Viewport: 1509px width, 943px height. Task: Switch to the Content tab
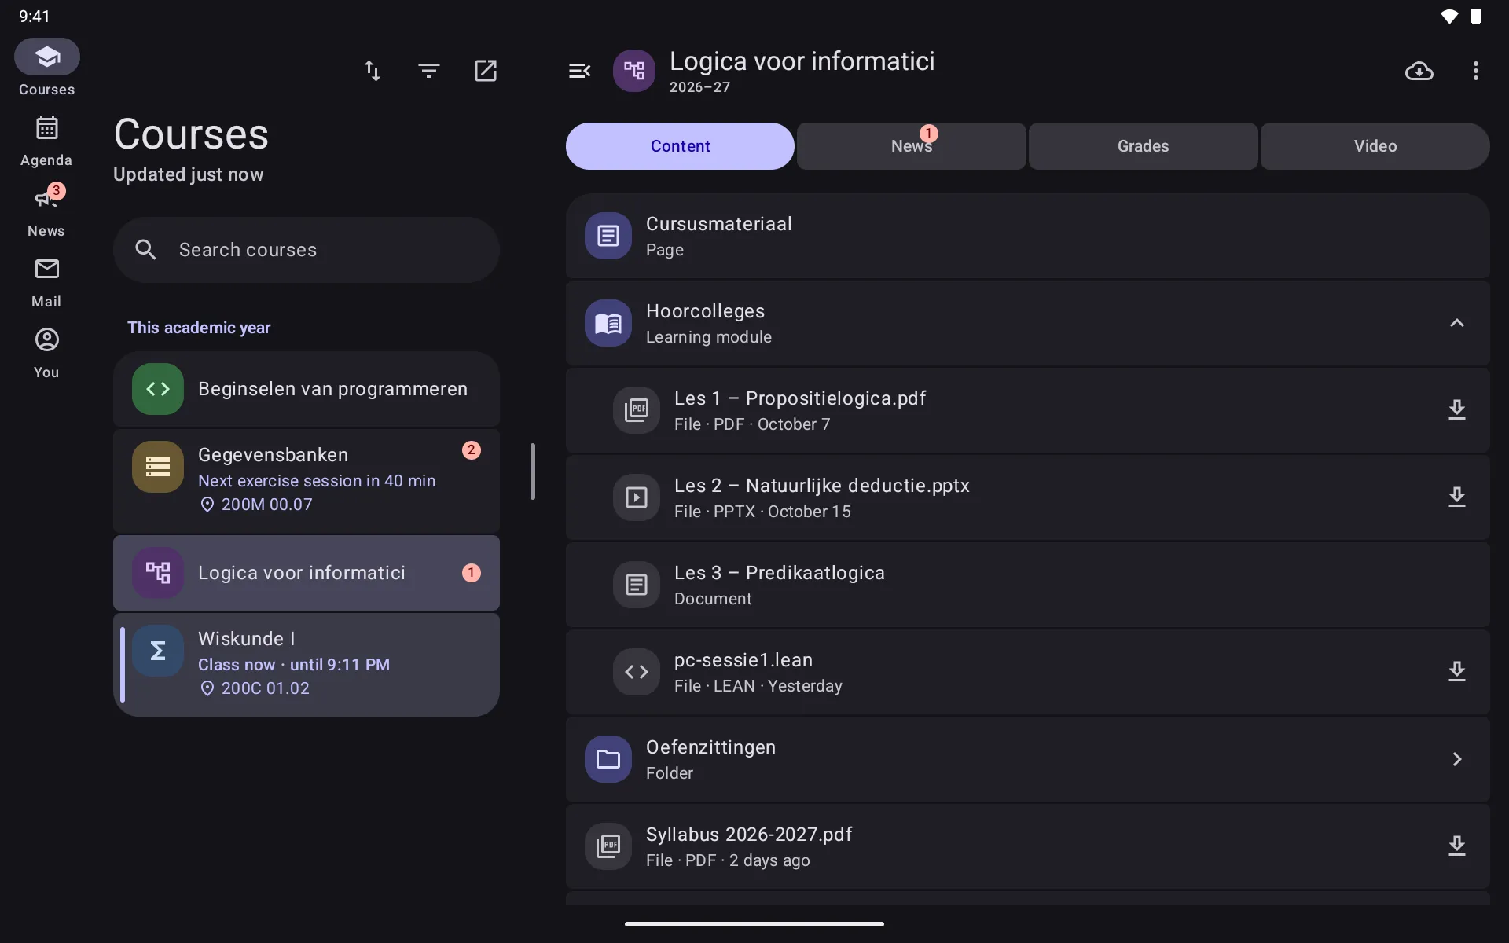click(x=680, y=146)
